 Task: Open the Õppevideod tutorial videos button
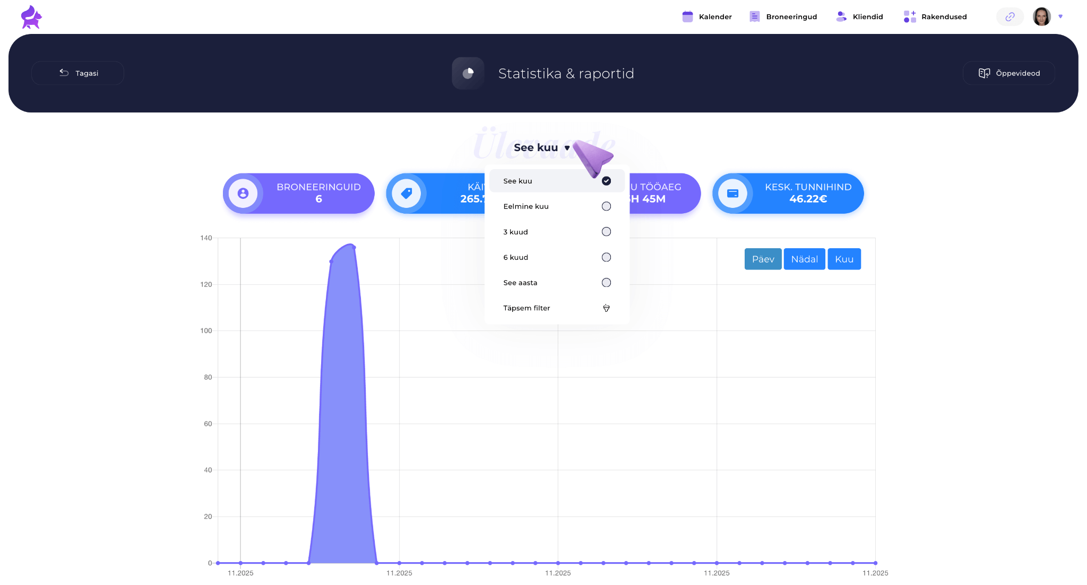point(1008,73)
